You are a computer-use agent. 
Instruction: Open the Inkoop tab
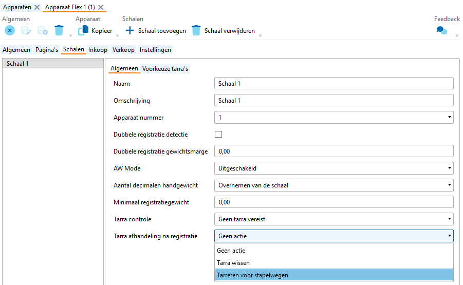(98, 50)
